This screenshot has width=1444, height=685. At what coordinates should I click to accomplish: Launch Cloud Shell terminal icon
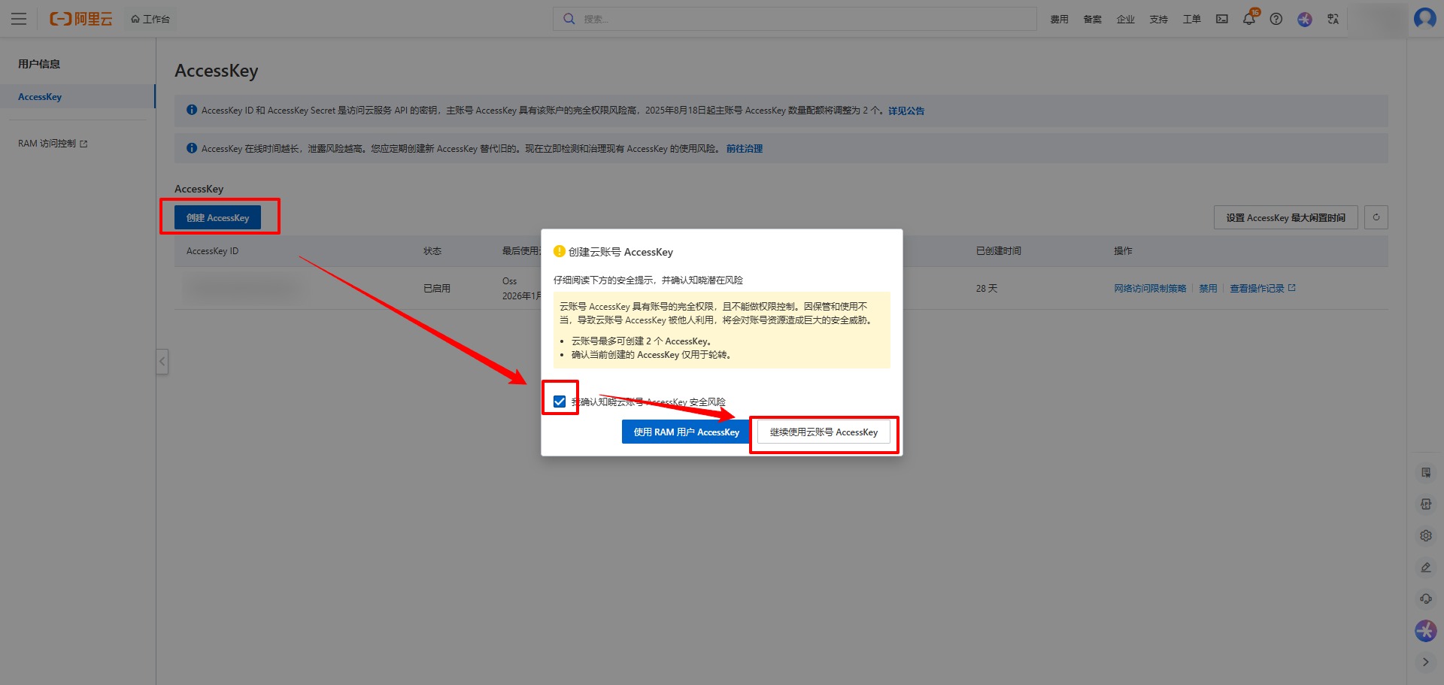(x=1222, y=19)
